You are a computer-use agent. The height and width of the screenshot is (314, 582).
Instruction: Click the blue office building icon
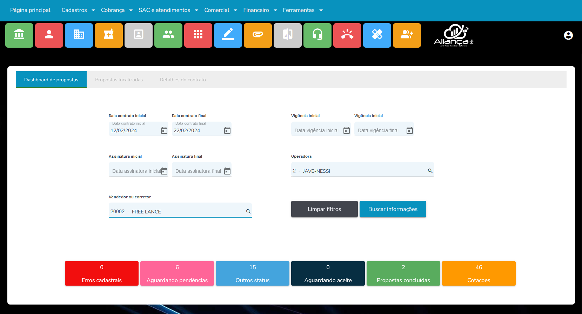point(79,35)
